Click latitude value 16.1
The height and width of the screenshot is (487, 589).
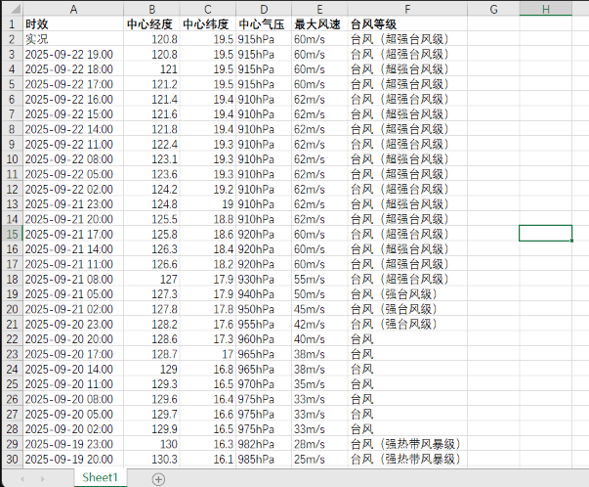coord(208,460)
